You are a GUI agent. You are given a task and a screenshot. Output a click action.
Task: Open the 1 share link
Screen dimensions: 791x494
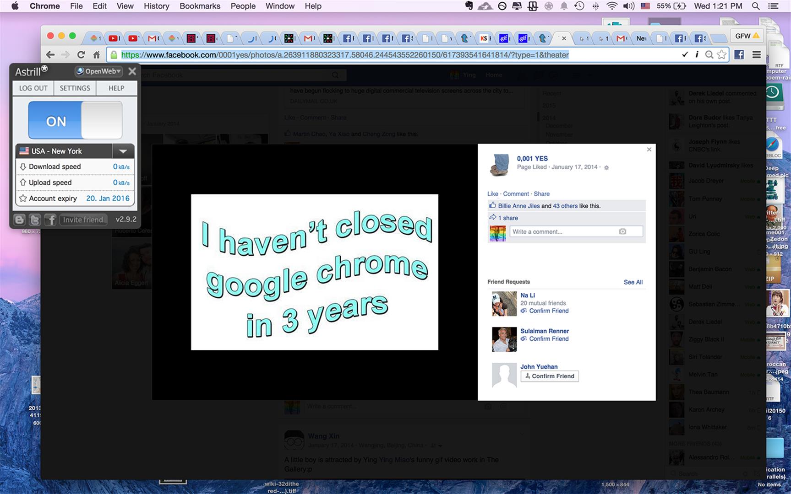pos(508,218)
